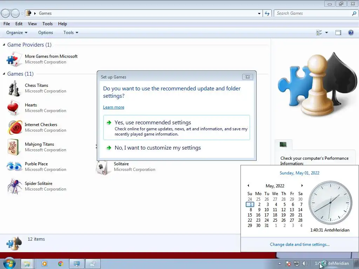The height and width of the screenshot is (269, 359).
Task: Open the recent pages dropdown beside the Forward button
Action: tap(22, 14)
